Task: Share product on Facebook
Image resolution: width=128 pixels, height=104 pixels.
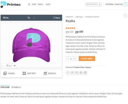Action: tap(68, 73)
